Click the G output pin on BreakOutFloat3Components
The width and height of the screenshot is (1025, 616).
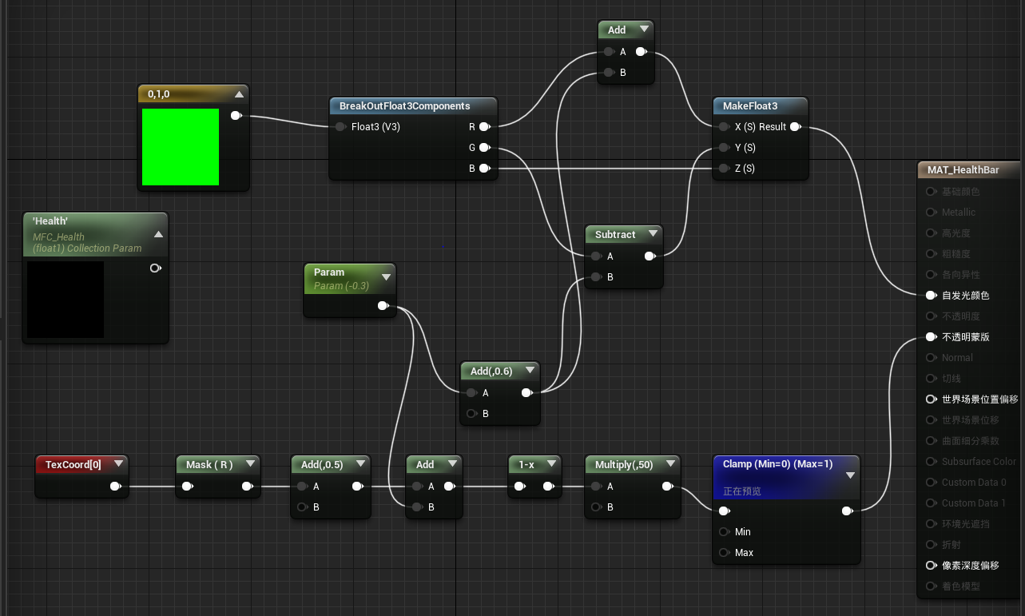484,148
